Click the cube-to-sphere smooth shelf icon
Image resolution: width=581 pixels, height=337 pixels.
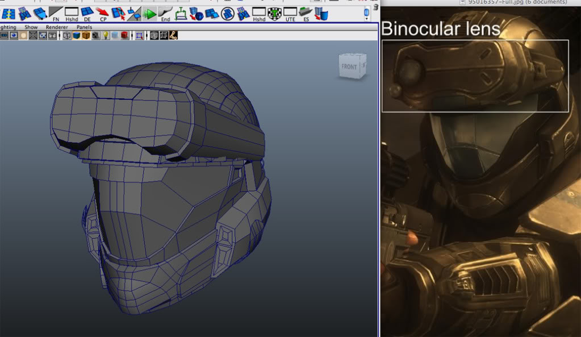click(x=197, y=14)
